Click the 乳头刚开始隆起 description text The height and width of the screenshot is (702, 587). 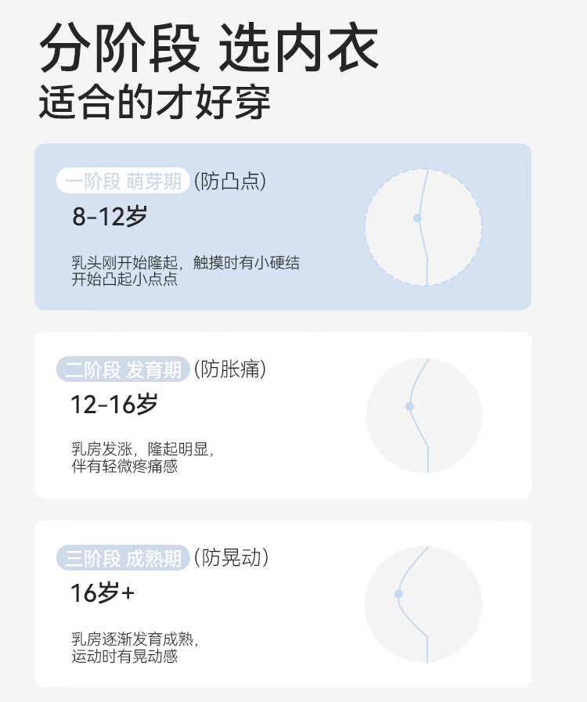coord(185,272)
